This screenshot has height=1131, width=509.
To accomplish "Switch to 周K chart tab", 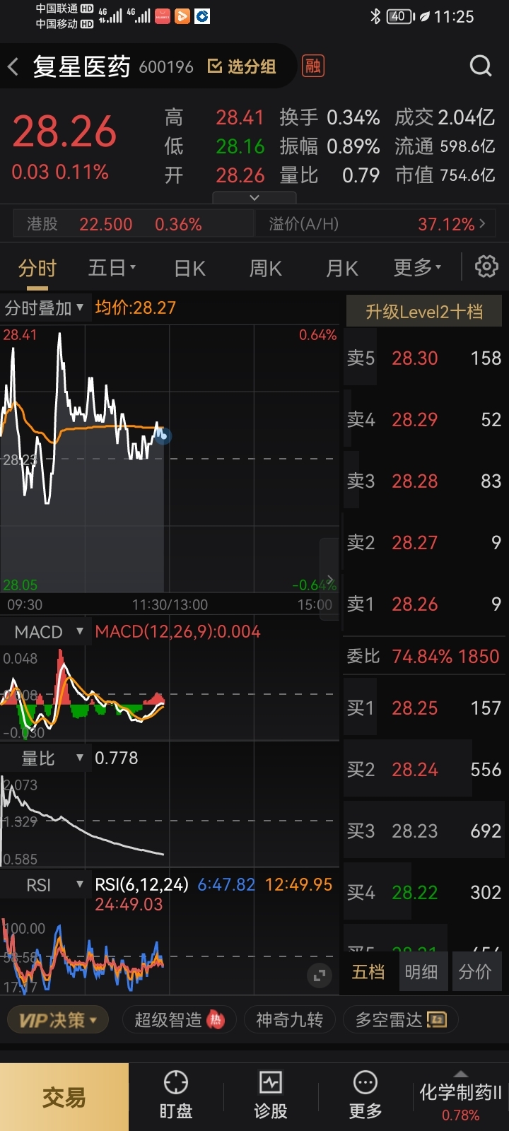I will coord(266,269).
